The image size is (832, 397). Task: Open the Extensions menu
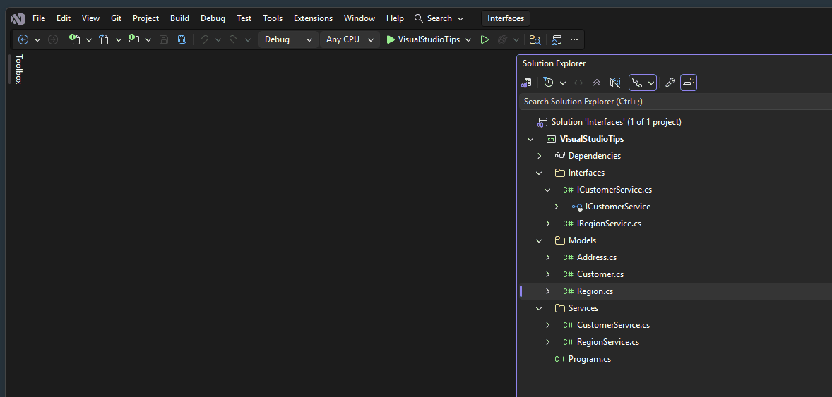313,18
